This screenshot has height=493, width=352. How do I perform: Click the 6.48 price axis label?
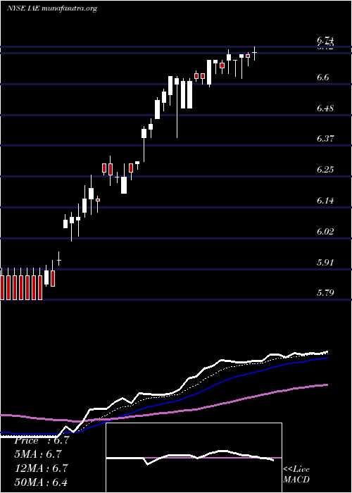(x=325, y=108)
